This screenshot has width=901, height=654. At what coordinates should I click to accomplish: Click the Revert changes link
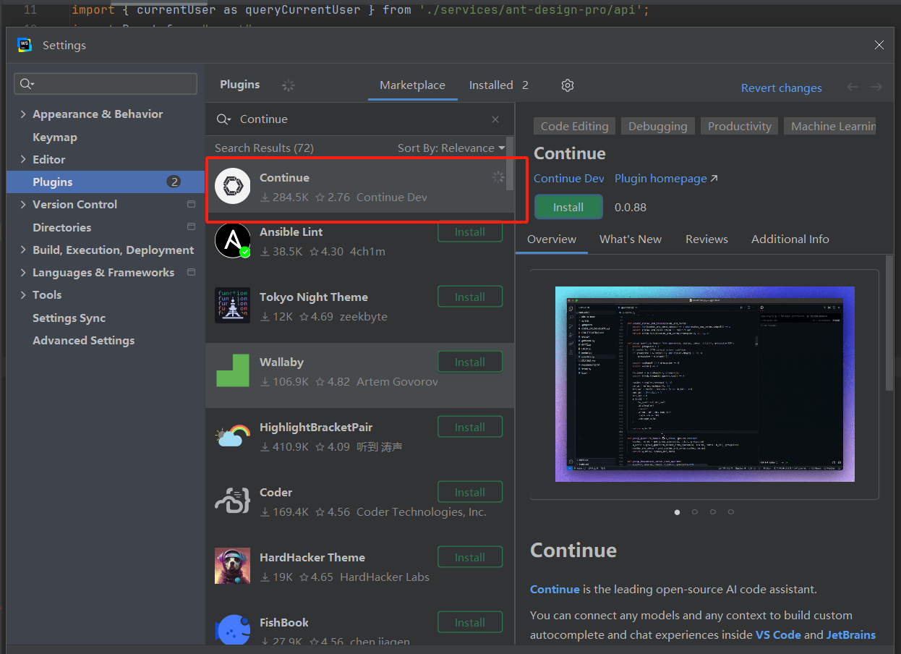(x=781, y=88)
